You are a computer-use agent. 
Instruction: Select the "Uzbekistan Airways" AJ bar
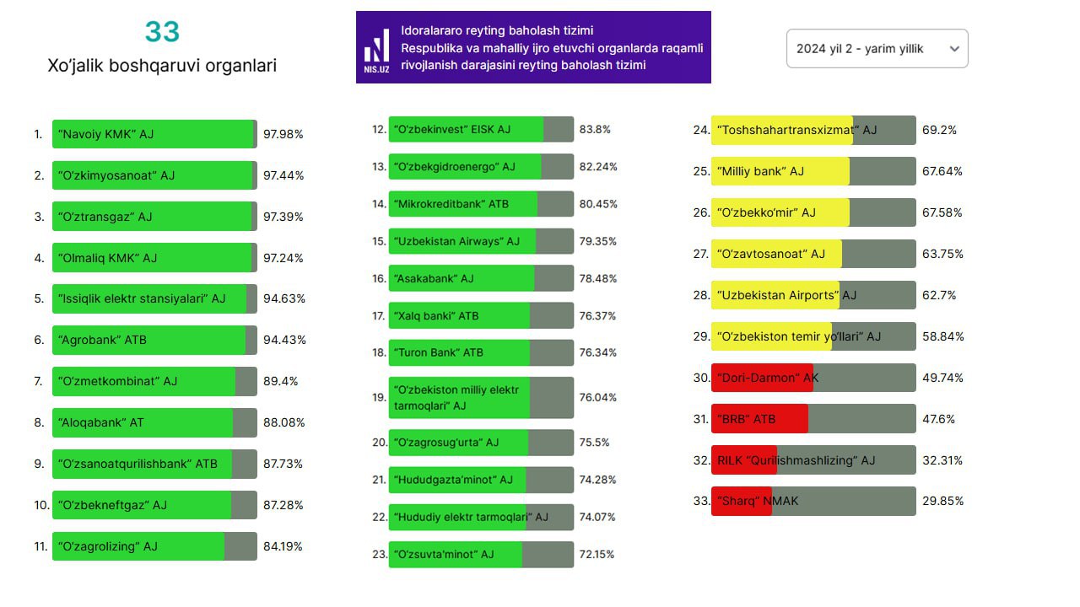click(x=481, y=241)
